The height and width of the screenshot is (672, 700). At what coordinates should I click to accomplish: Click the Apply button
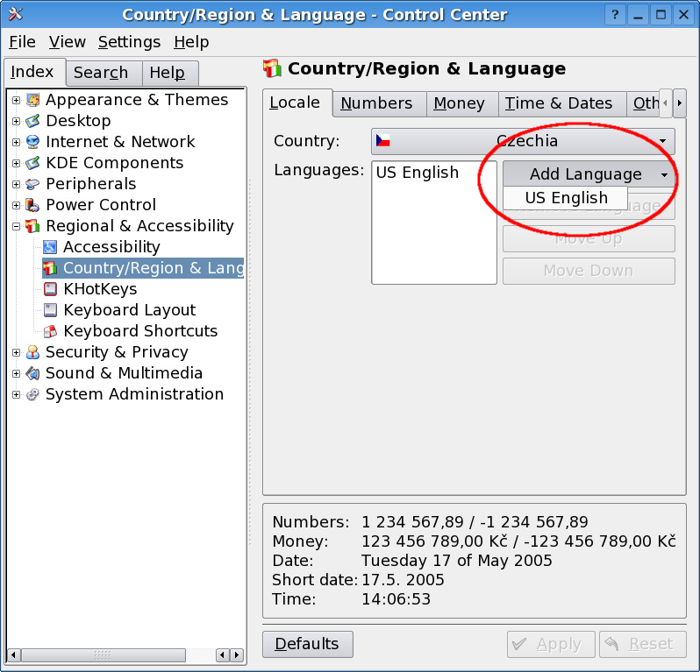pyautogui.click(x=551, y=644)
